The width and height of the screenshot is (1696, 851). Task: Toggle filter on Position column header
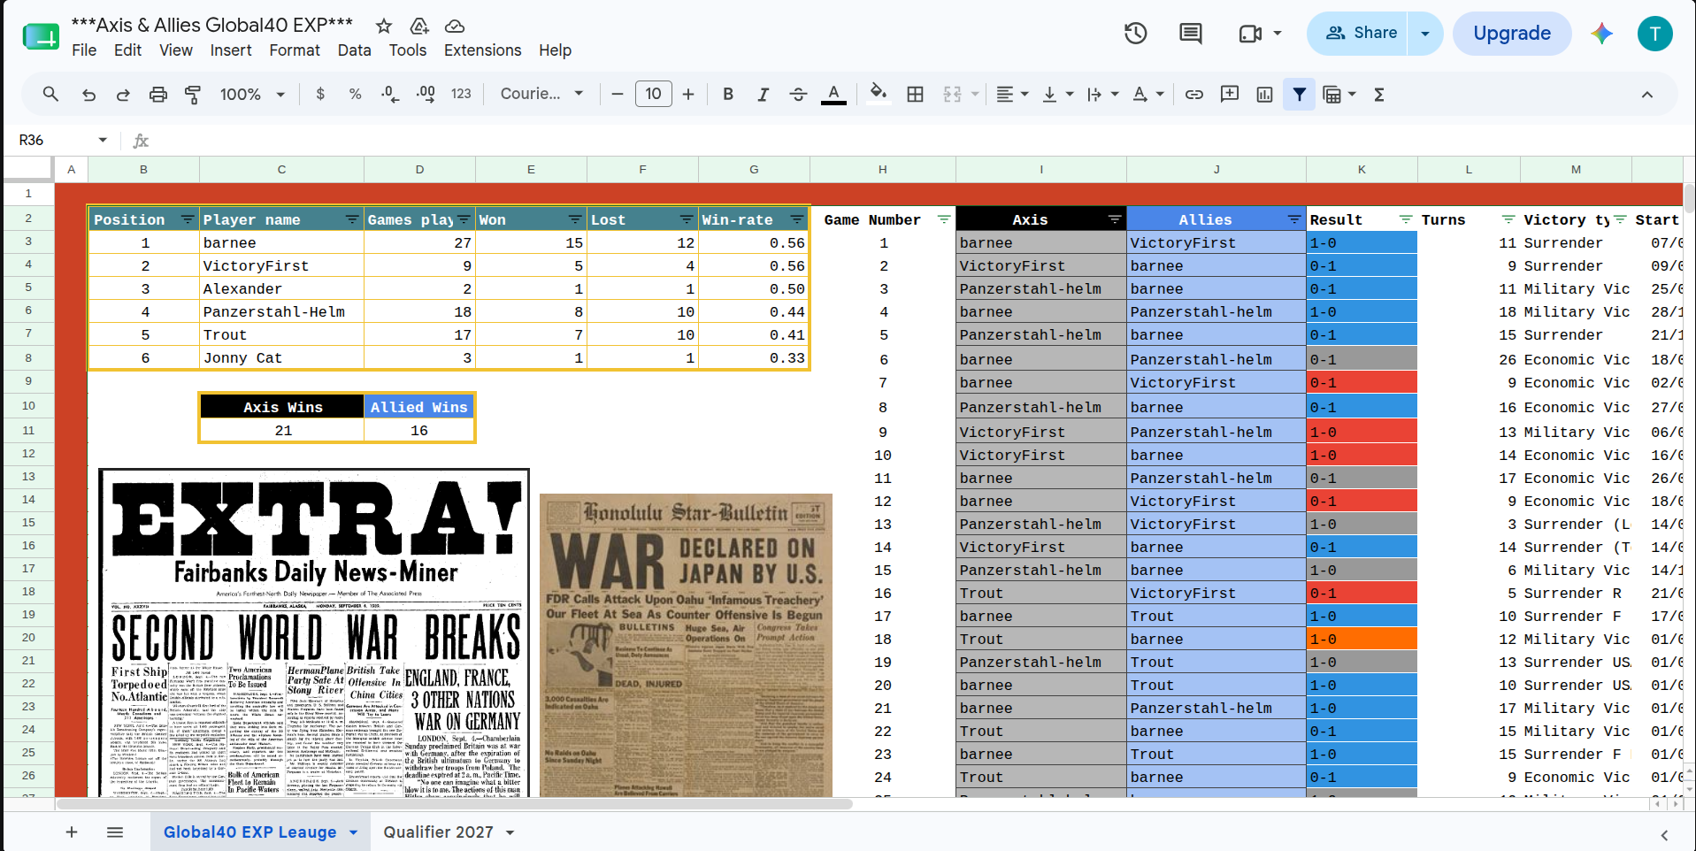[188, 219]
